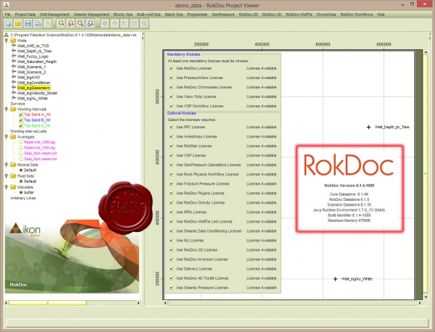
Task: Select Default radio under Mineral Sets
Action: point(21,170)
